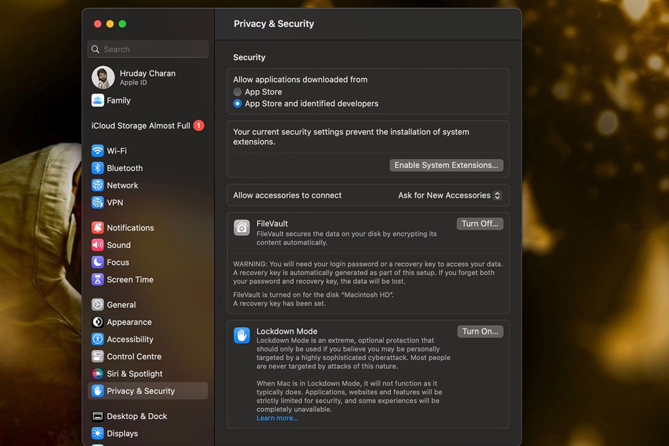Click the Lockdown Mode hand icon
The height and width of the screenshot is (446, 669).
(241, 335)
